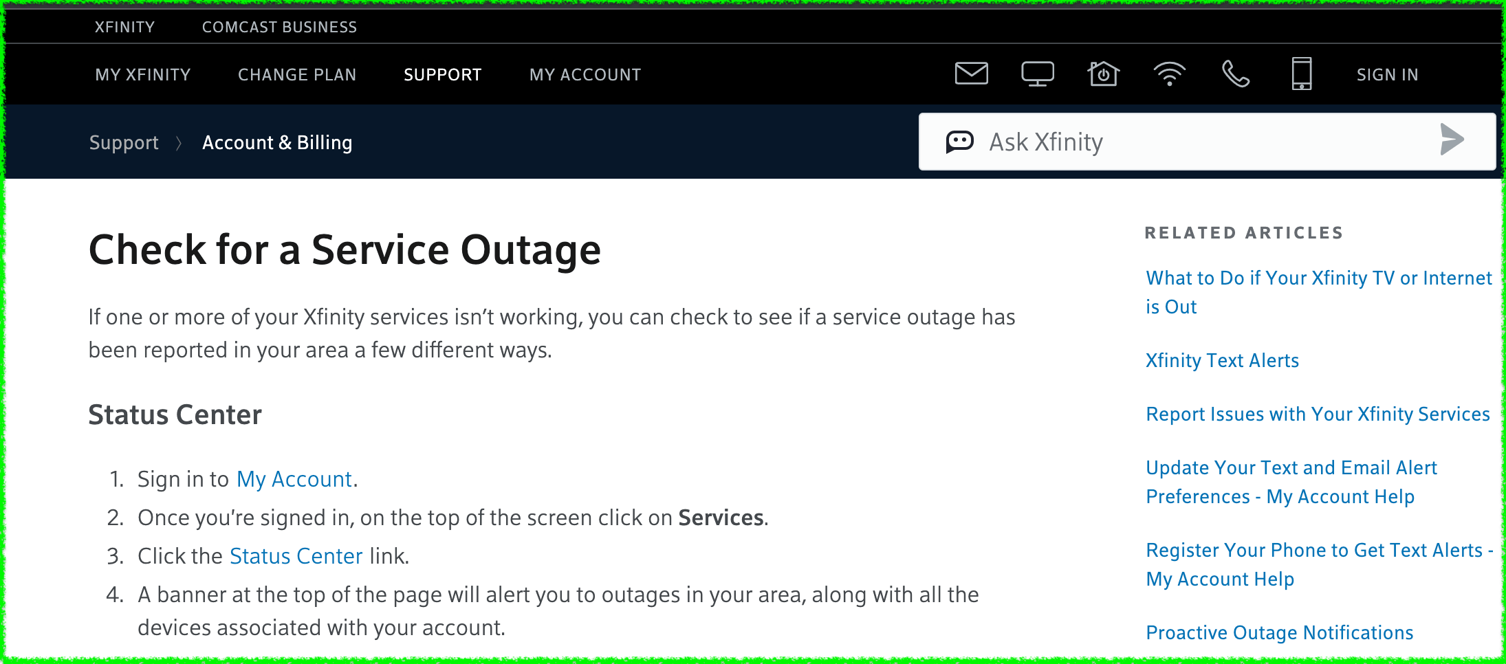The height and width of the screenshot is (664, 1506).
Task: Focus the Ask Xfinity search field
Action: click(1207, 142)
